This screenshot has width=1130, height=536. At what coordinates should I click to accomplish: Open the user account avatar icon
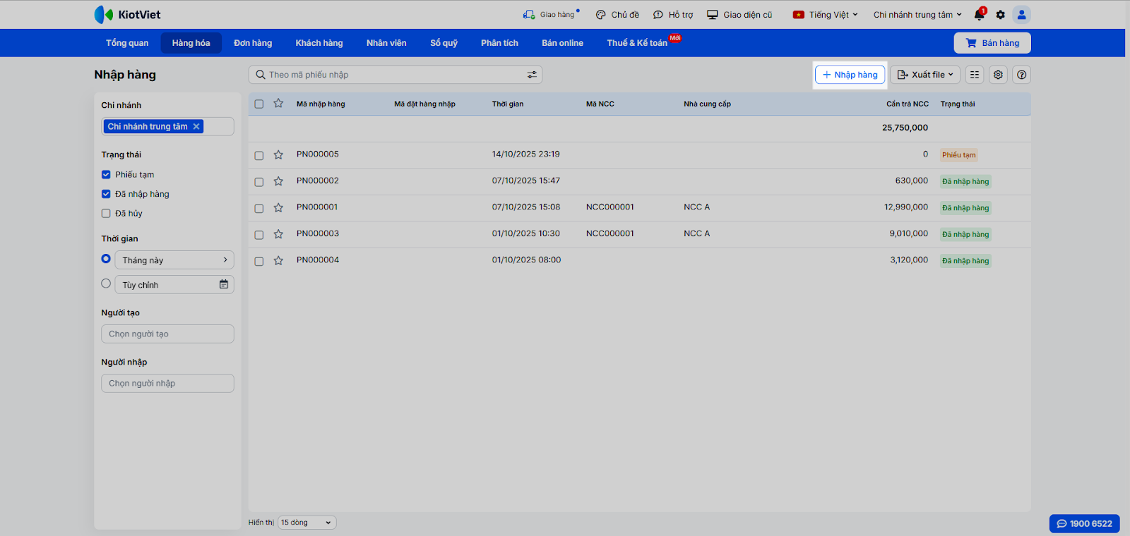point(1021,15)
